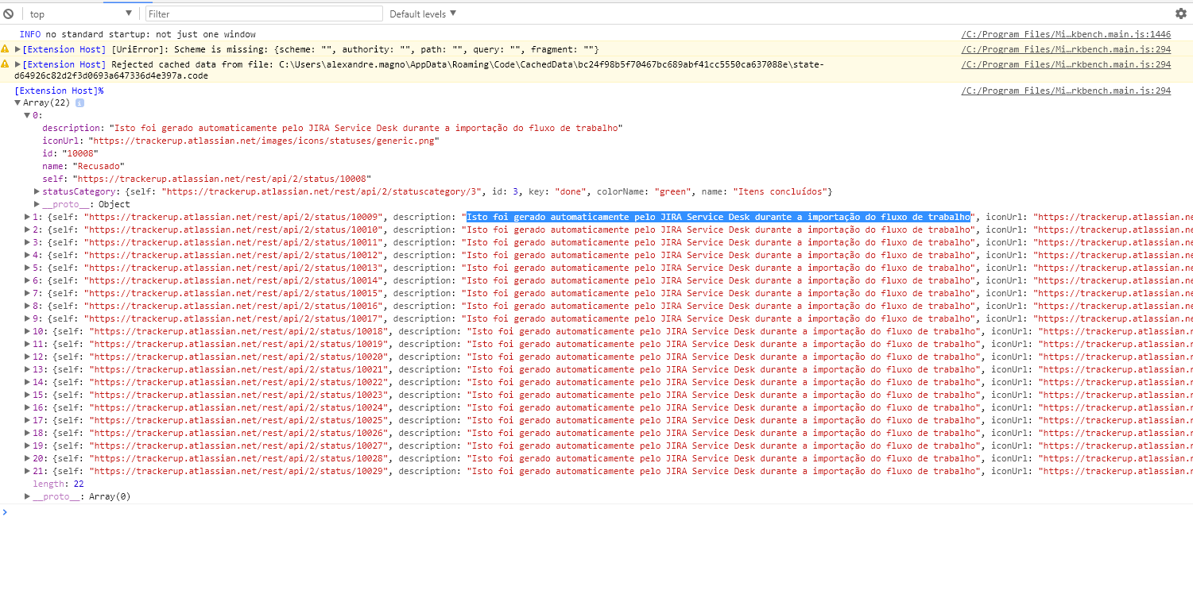This screenshot has height=598, width=1193.
Task: Expand the Rejected cached data warning
Action: tap(17, 64)
